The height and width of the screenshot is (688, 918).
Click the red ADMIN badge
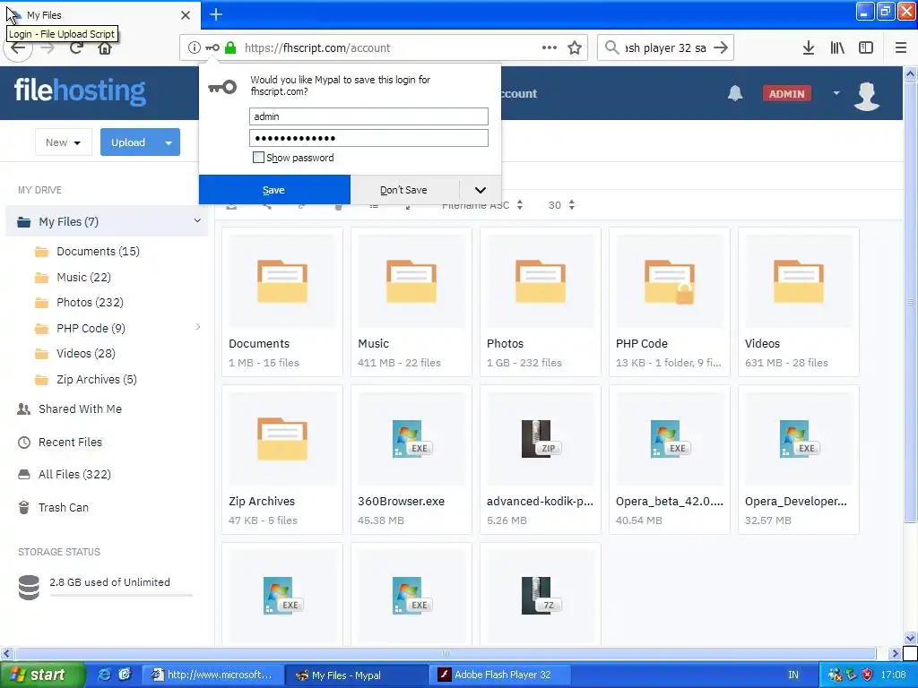click(x=786, y=93)
